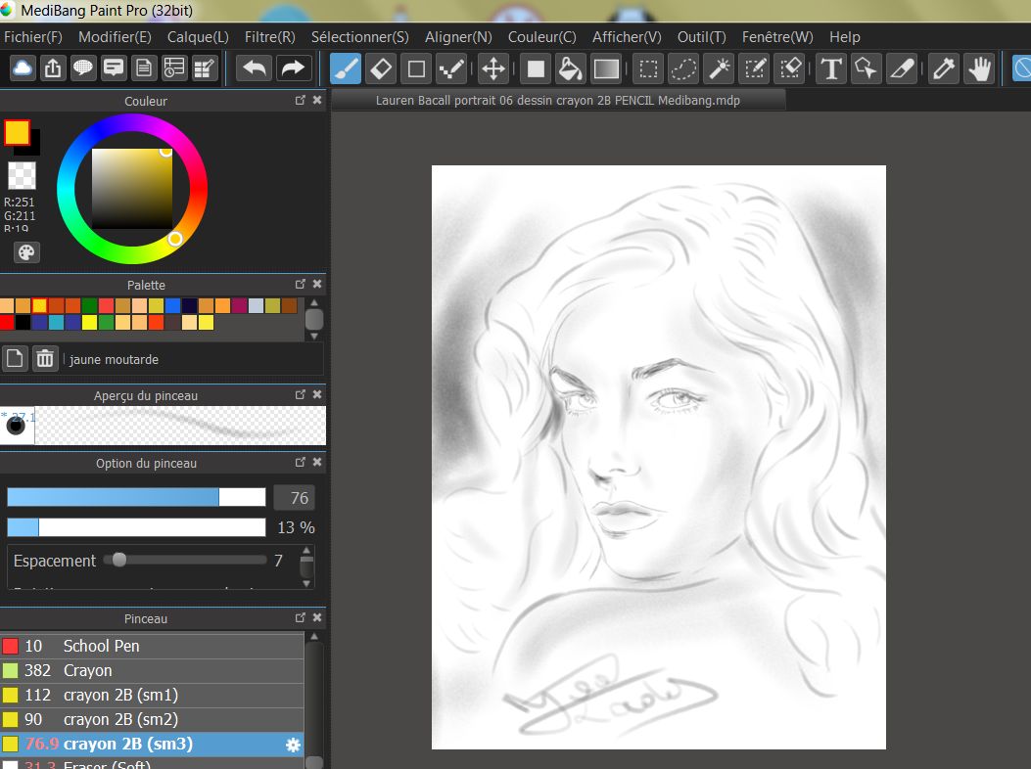Select the selection eraser tool
This screenshot has width=1031, height=769.
click(x=790, y=68)
